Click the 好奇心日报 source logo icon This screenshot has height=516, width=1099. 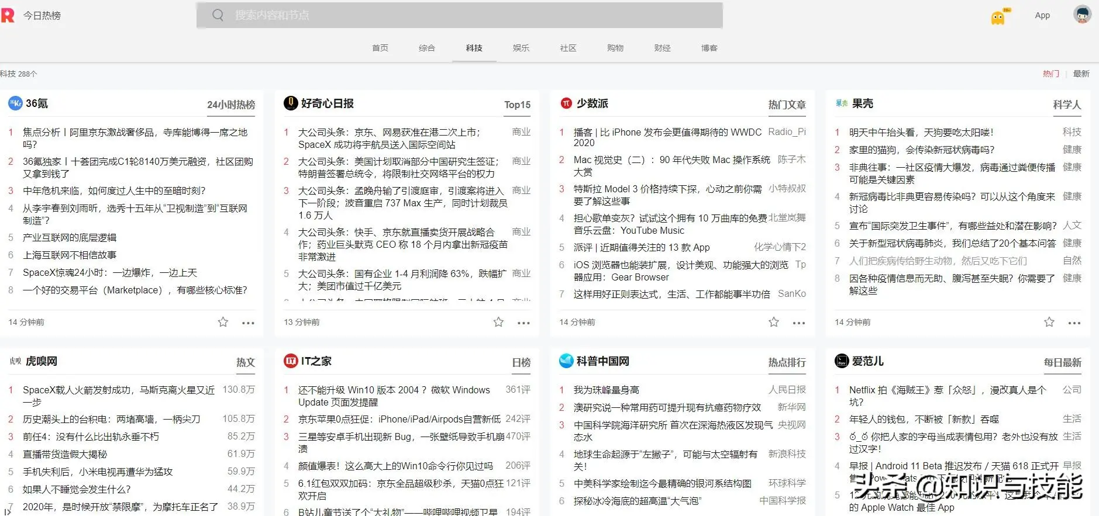click(291, 103)
